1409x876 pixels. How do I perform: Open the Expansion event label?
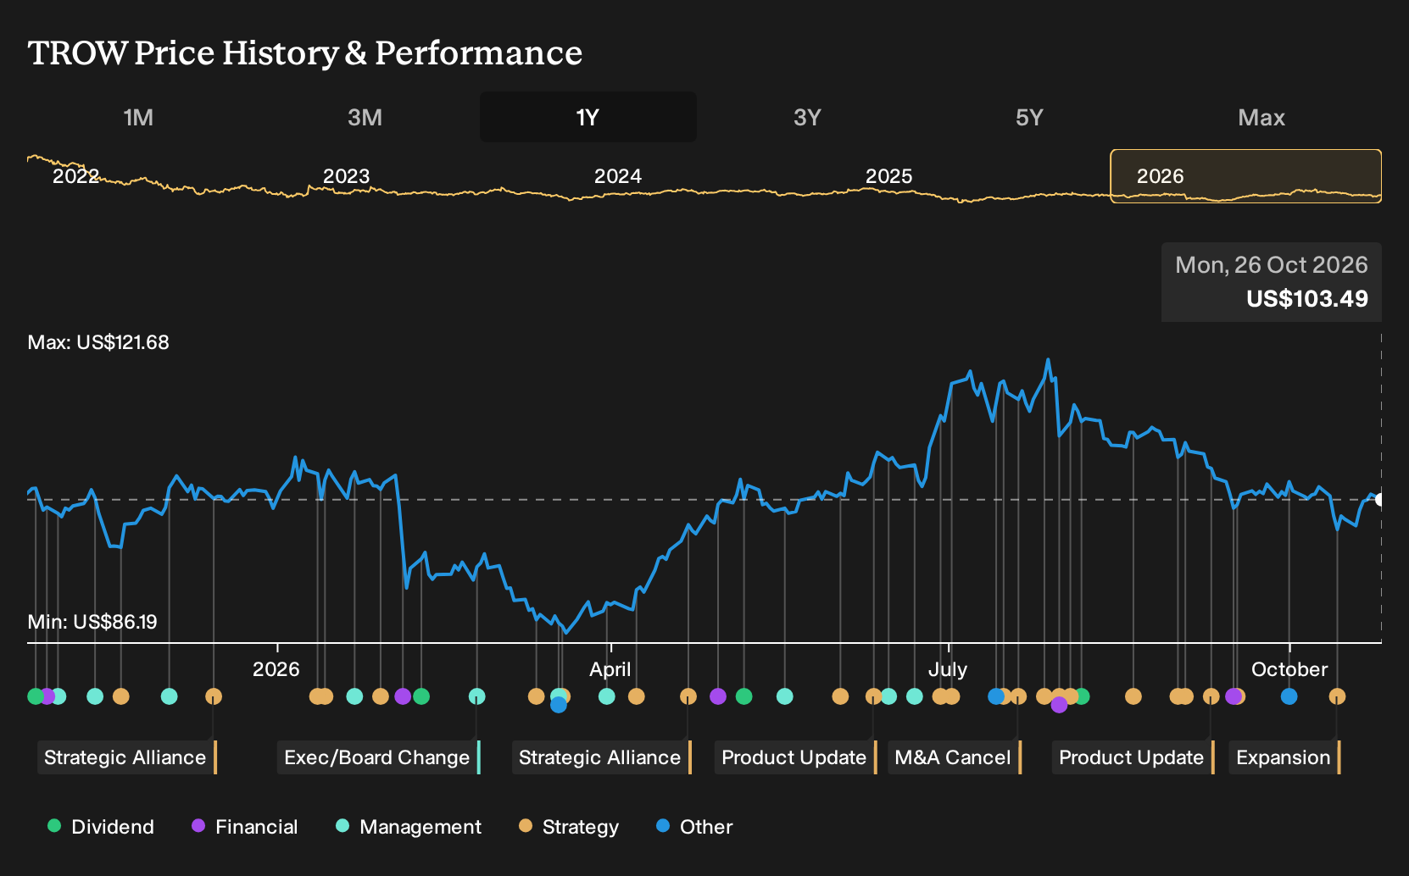1284,757
